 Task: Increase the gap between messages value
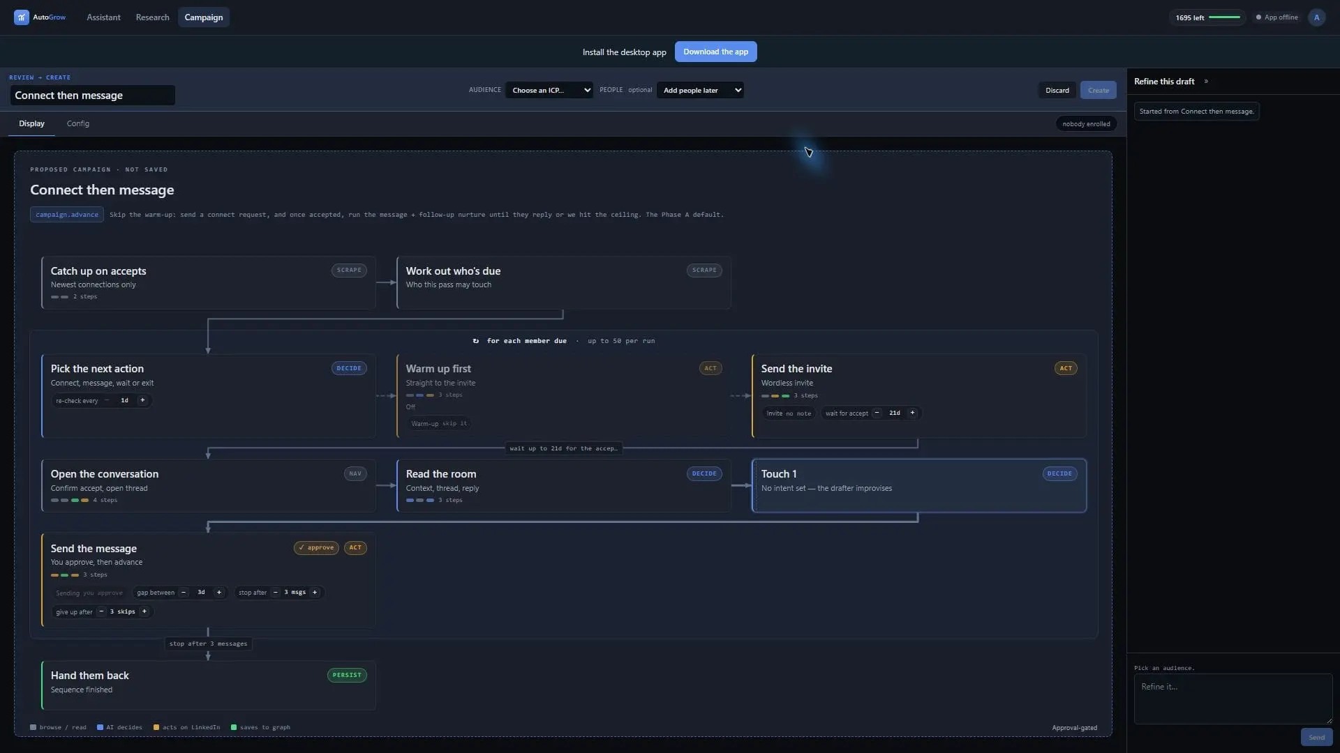click(x=219, y=593)
